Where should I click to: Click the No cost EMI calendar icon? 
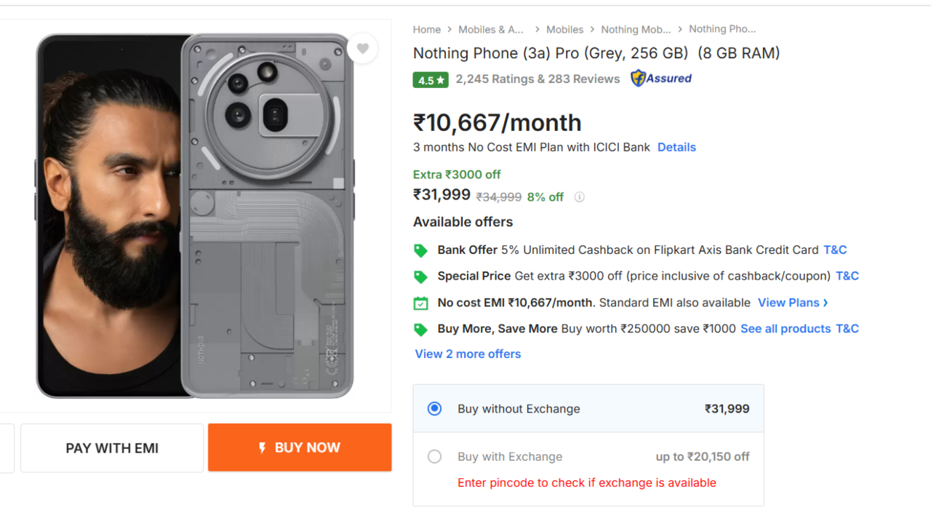(x=420, y=303)
